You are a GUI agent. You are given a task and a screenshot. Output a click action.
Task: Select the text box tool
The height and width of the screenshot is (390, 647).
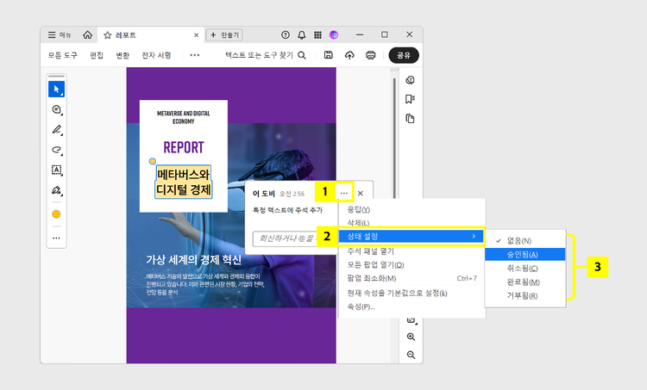coord(57,170)
